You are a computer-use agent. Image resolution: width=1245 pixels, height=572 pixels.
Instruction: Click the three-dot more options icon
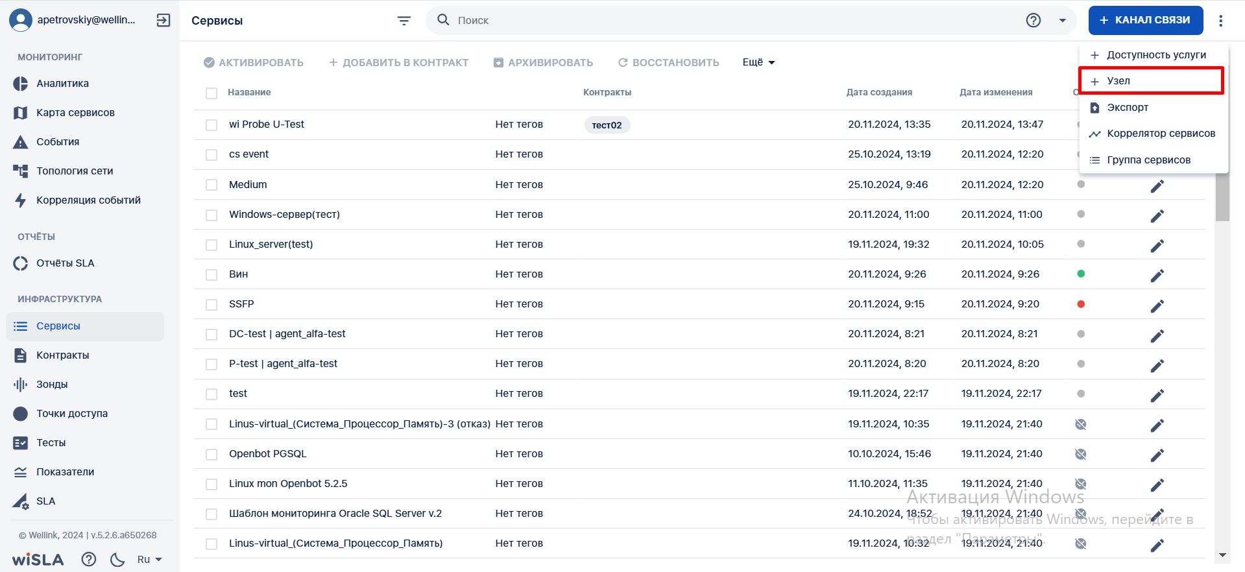coord(1221,21)
